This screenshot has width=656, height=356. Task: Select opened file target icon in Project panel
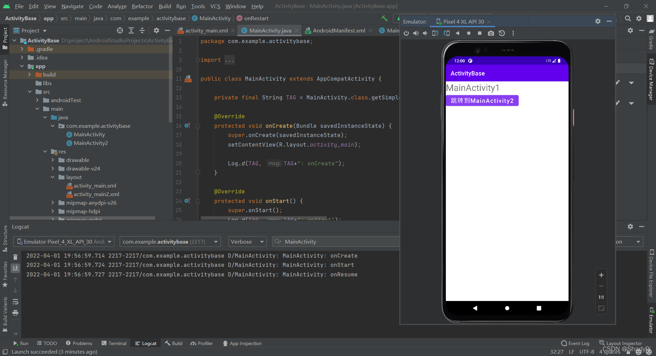[120, 30]
